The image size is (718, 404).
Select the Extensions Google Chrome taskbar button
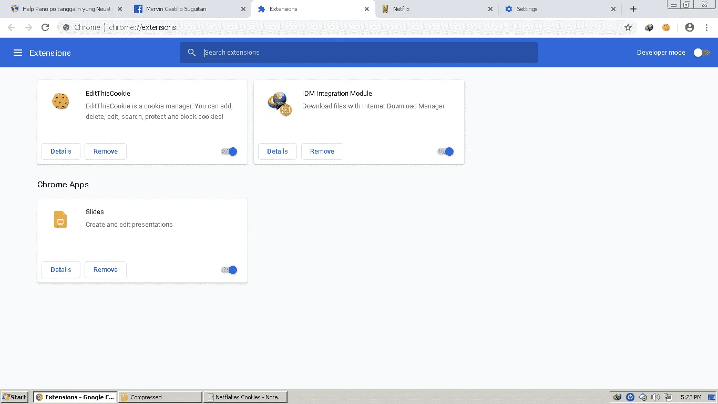75,397
